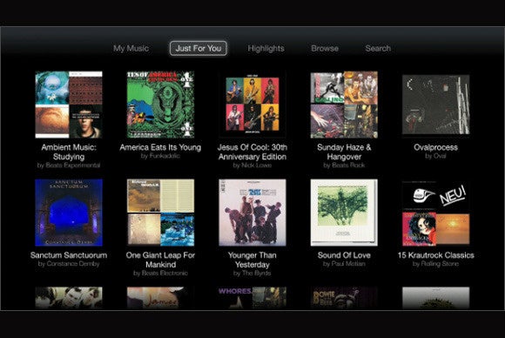Open Jesus Of Cool album artwork
Screen dimensions: 505x338
click(252, 105)
